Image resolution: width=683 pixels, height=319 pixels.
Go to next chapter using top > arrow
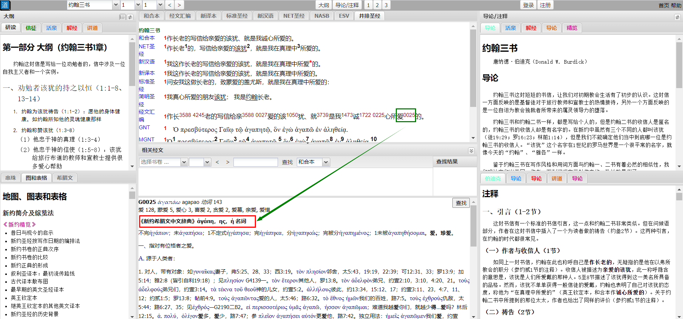[179, 5]
